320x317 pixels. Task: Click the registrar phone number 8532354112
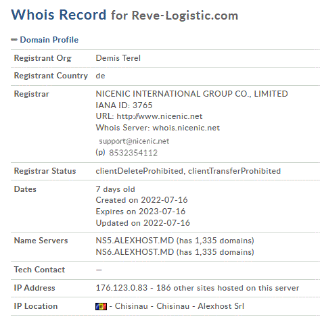[x=133, y=153]
